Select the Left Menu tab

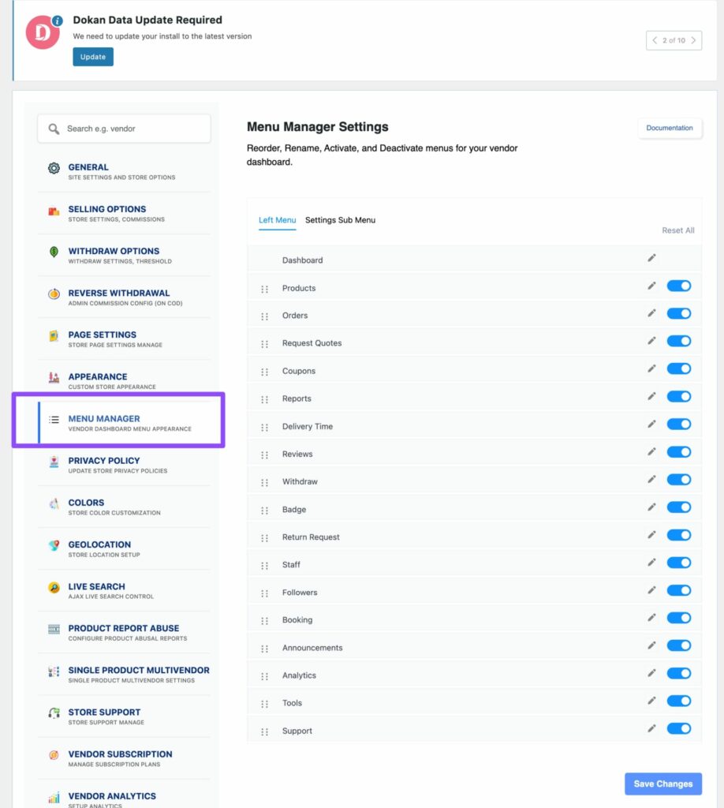point(277,220)
